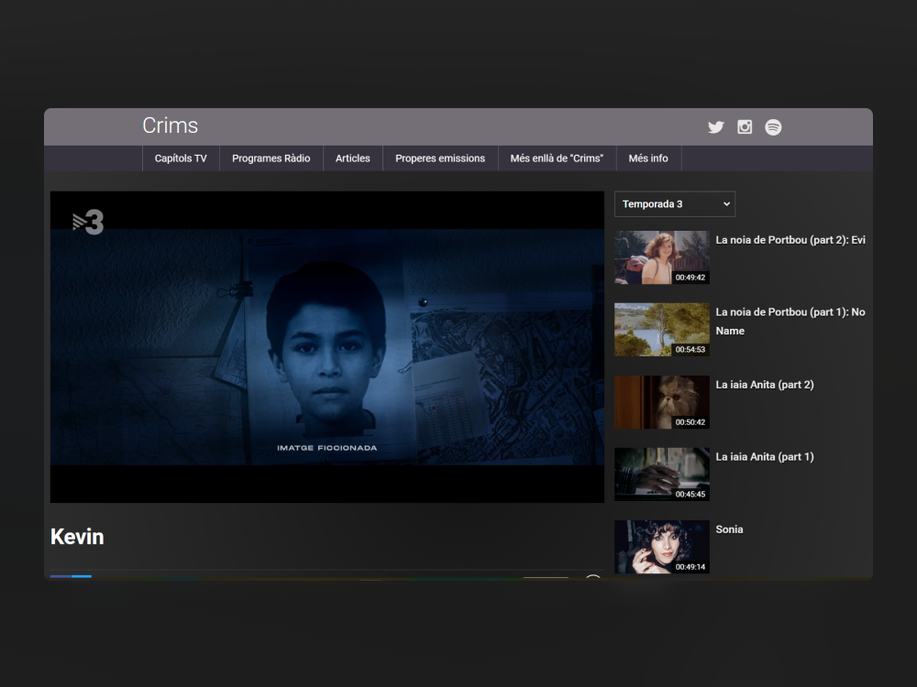
Task: Open La noia de Portbou part 2 thumbnail
Action: click(661, 257)
